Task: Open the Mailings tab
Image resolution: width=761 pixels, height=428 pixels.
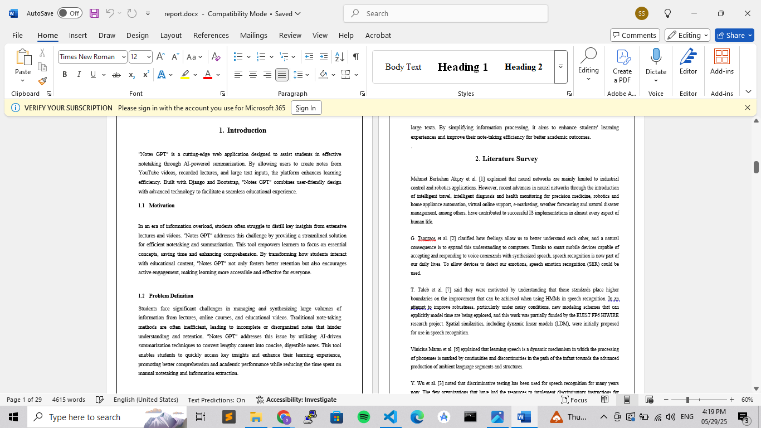Action: coord(253,35)
